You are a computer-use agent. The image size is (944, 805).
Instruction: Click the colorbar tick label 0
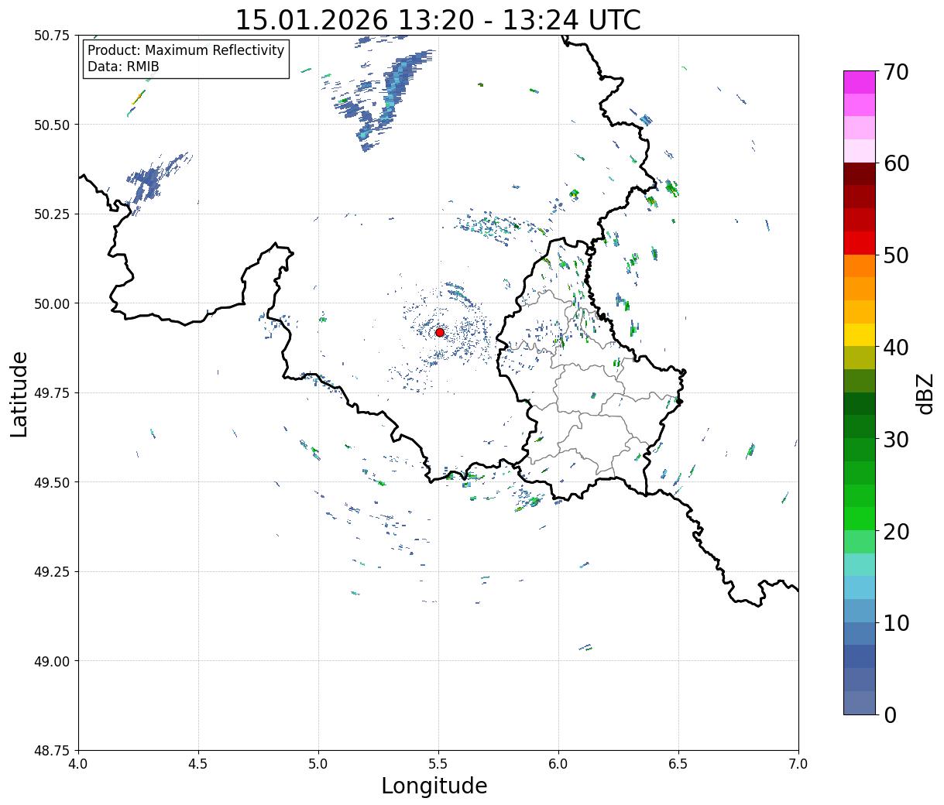coord(890,715)
